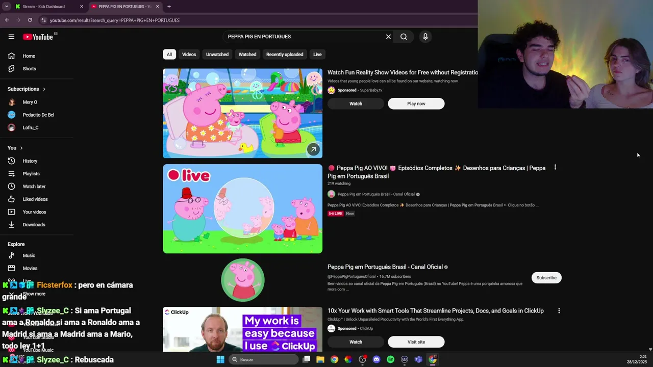Viewport: 653px width, 367px height.
Task: Open Discord from taskbar
Action: click(x=376, y=359)
